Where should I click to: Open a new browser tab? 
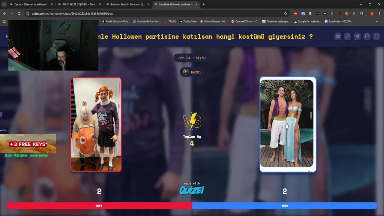tap(204, 4)
